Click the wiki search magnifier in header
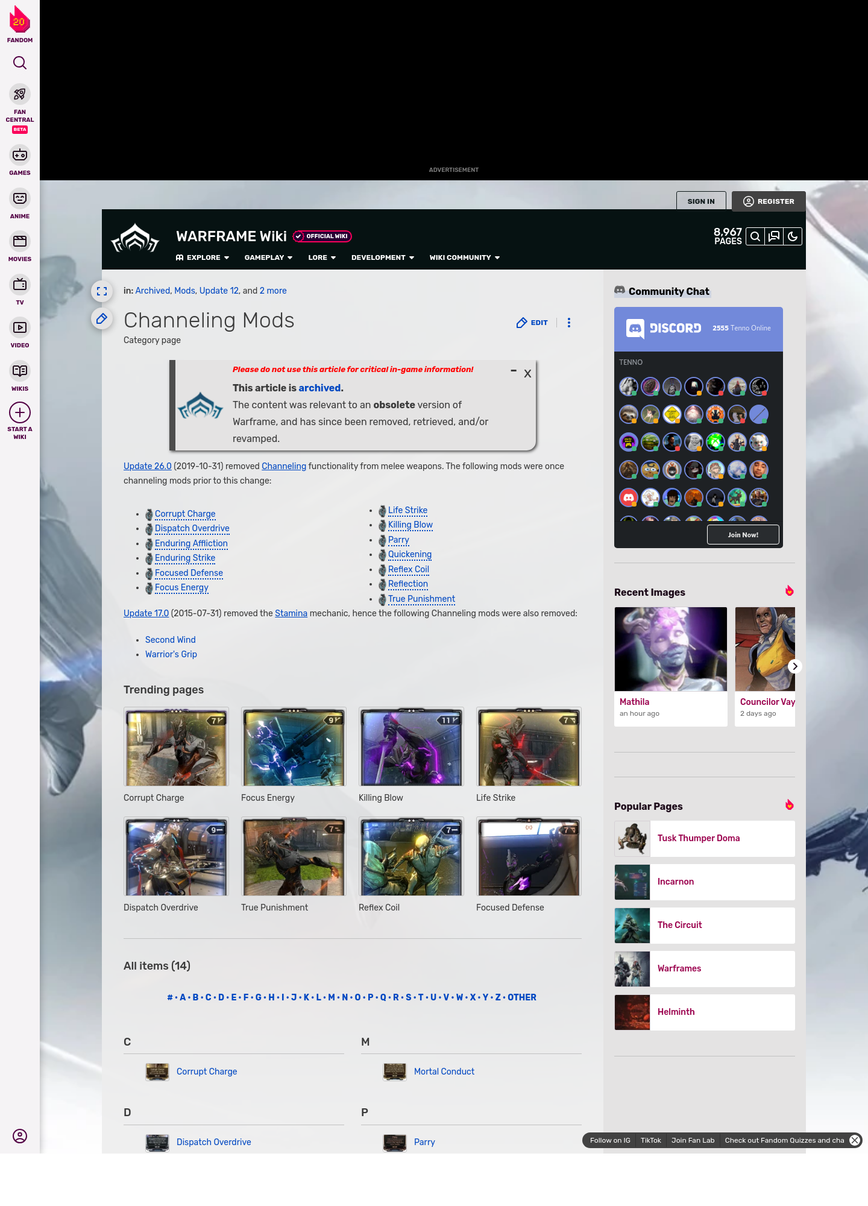Image resolution: width=868 pixels, height=1206 pixels. (755, 236)
